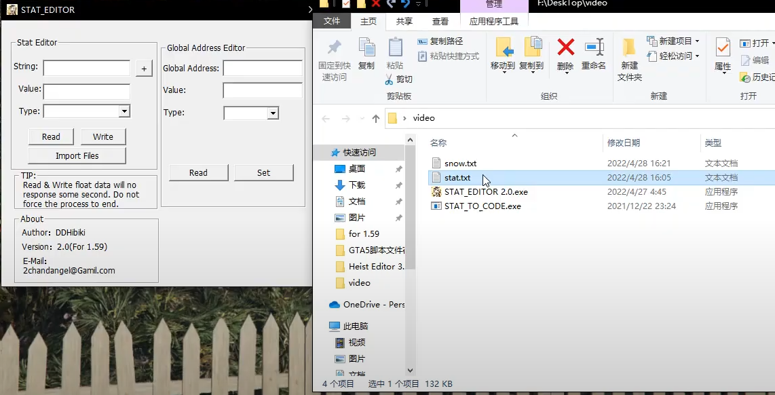This screenshot has width=775, height=395.
Task: Open Type dropdown in Global Address Editor
Action: coord(273,114)
